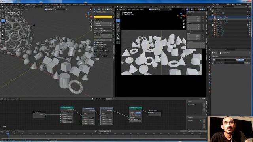Select the Add Cube tool in left viewport
This screenshot has width=253, height=142.
tap(3, 42)
